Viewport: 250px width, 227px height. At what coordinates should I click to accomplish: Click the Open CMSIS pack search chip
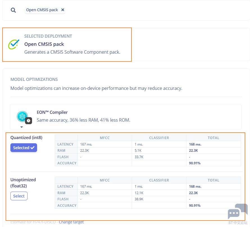(45, 10)
